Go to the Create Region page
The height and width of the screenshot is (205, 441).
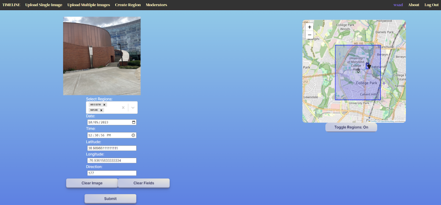click(128, 5)
